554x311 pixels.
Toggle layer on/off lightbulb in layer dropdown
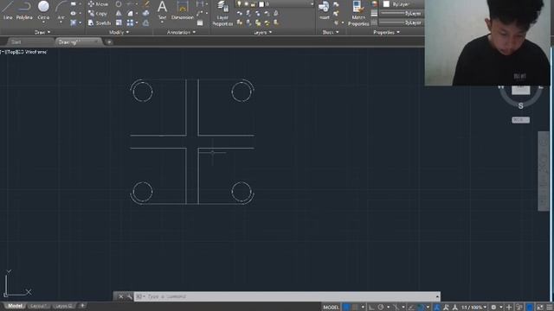coord(239,3)
